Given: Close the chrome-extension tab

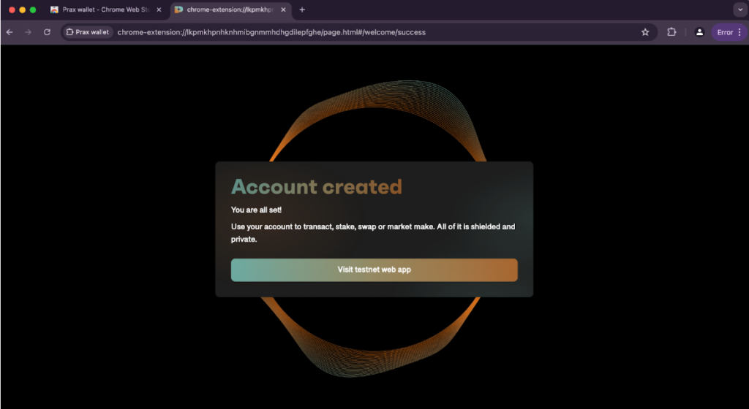Looking at the screenshot, I should [283, 9].
